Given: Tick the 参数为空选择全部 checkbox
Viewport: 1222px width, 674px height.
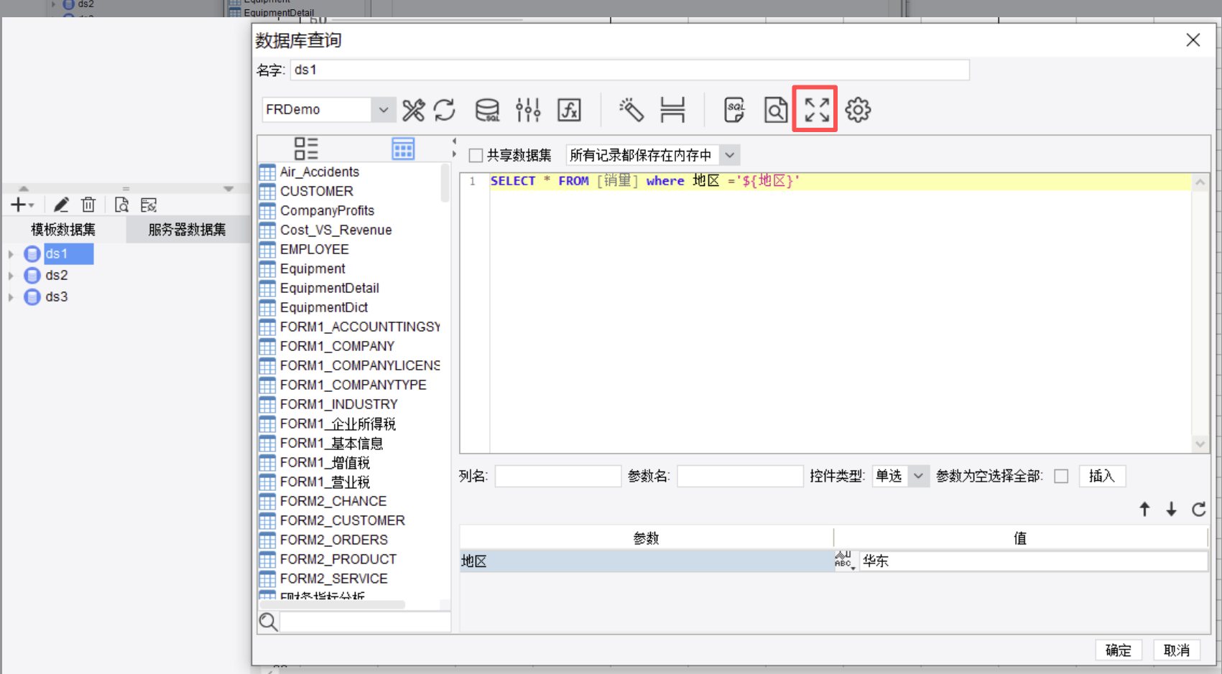Looking at the screenshot, I should 1061,476.
